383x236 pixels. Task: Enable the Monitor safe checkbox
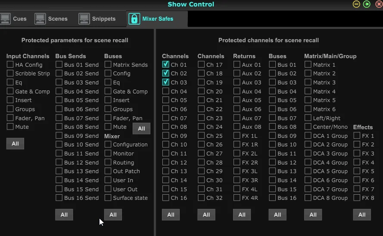pyautogui.click(x=108, y=153)
